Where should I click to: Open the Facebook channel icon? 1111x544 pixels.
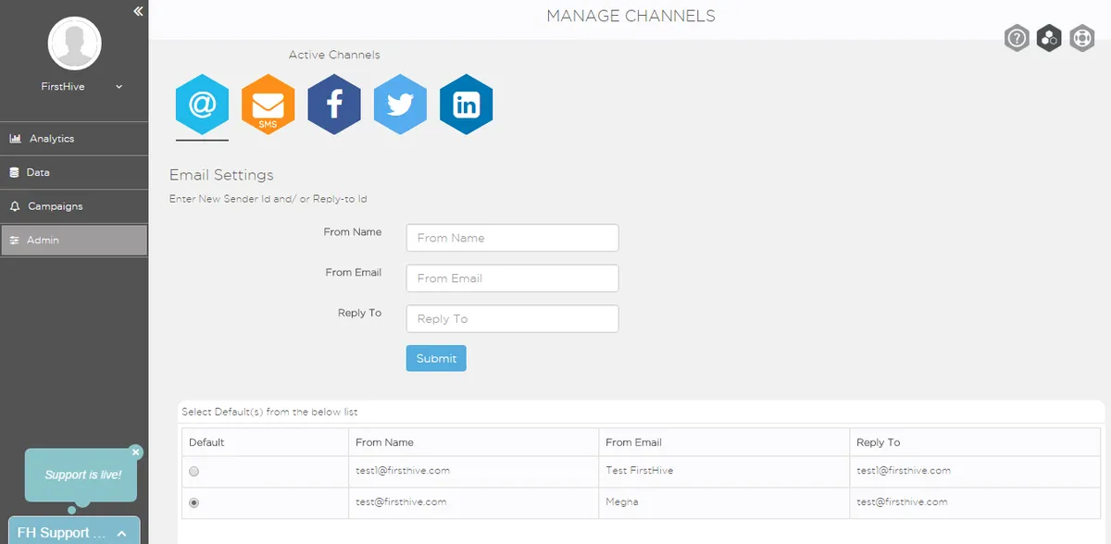(x=334, y=105)
